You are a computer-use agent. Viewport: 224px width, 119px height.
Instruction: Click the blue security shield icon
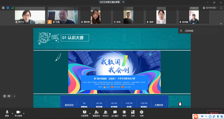coord(8,8)
